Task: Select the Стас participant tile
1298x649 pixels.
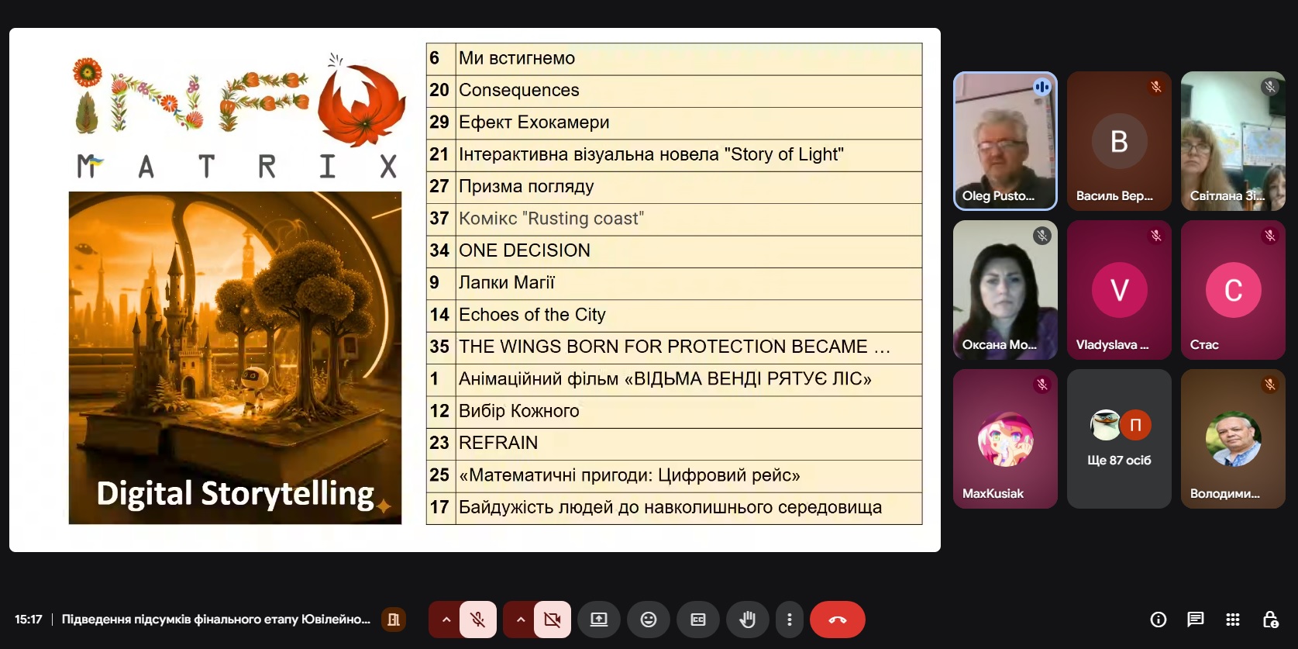Action: (x=1233, y=290)
